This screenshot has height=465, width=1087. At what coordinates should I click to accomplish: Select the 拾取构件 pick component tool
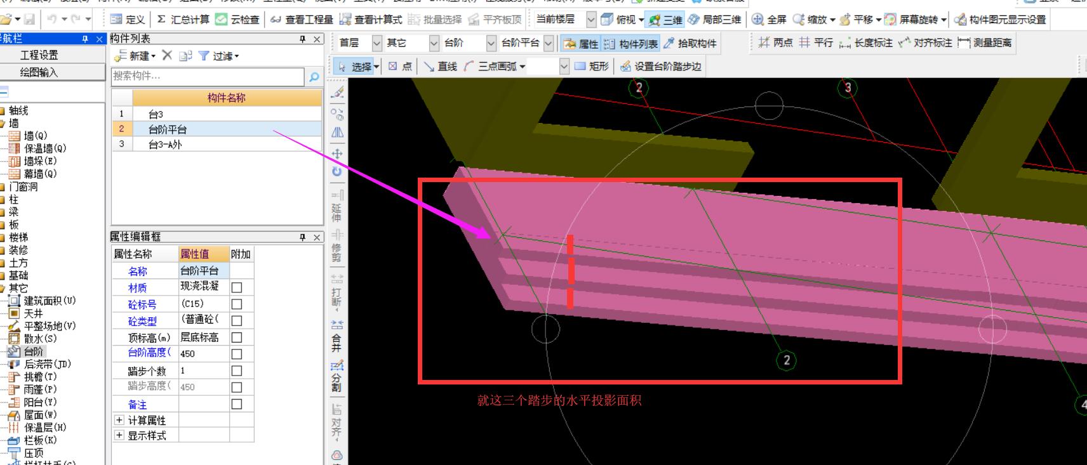pyautogui.click(x=690, y=43)
